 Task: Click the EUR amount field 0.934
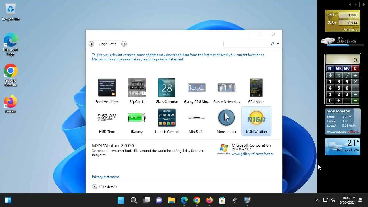(349, 23)
